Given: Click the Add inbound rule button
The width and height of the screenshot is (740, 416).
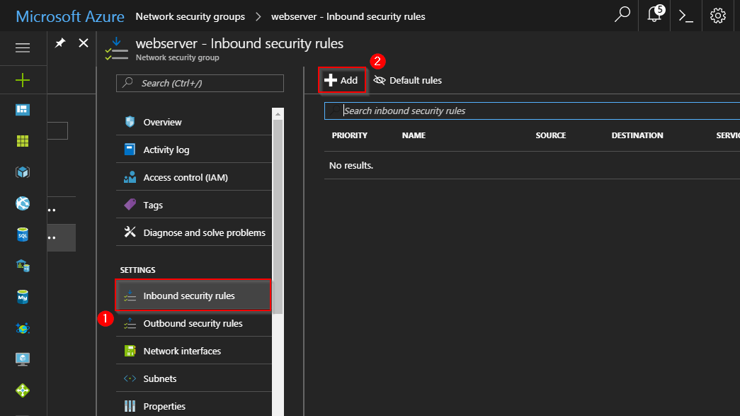Looking at the screenshot, I should pyautogui.click(x=342, y=80).
